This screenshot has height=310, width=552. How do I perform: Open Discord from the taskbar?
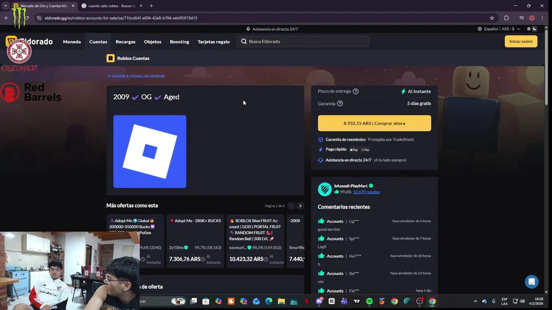pos(319,301)
